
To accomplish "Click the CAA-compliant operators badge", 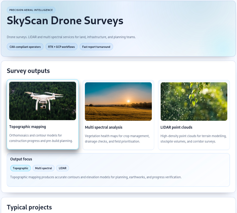I will [25, 47].
